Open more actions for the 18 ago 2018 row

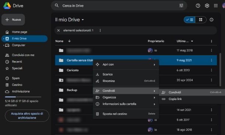pyautogui.click(x=211, y=130)
